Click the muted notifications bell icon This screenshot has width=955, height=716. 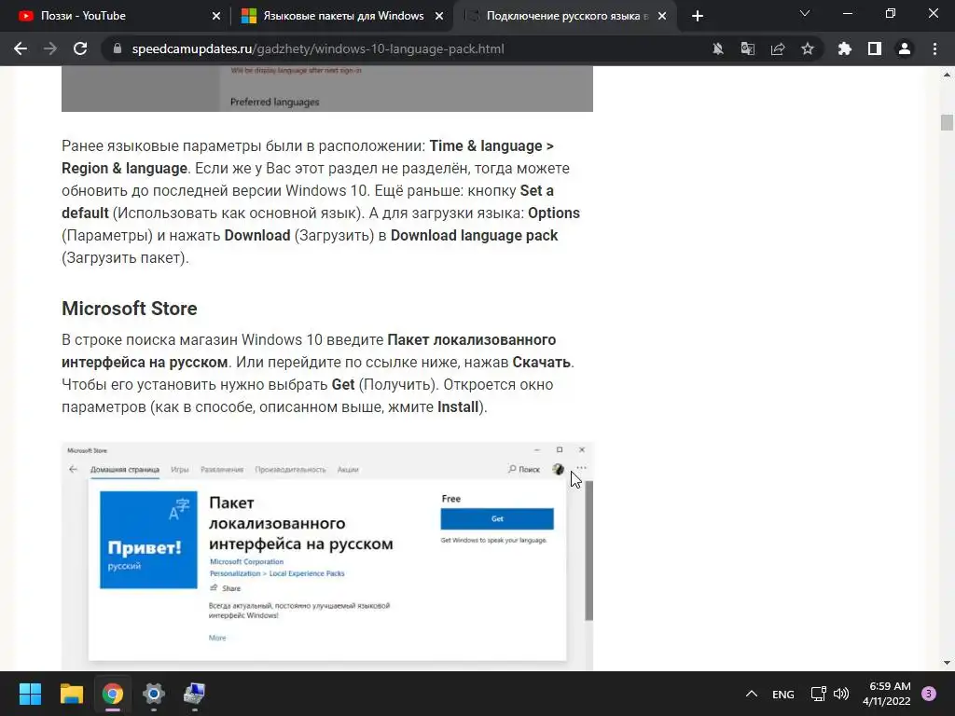[718, 48]
